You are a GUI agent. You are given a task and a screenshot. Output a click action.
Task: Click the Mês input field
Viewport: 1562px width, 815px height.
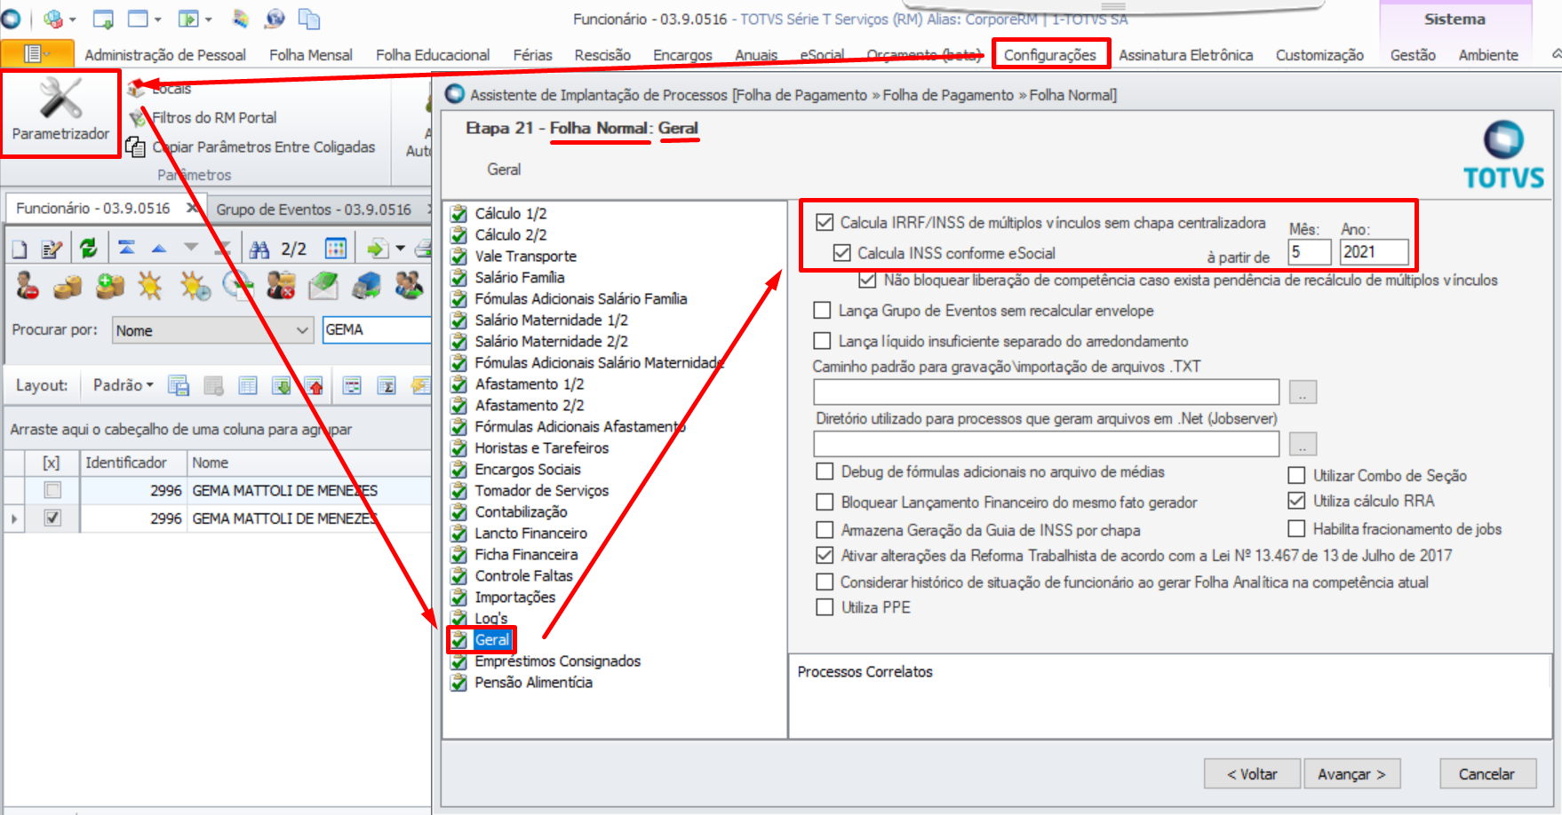[x=1310, y=252]
